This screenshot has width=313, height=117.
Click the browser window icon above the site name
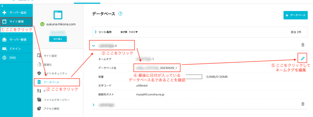pyautogui.click(x=58, y=15)
